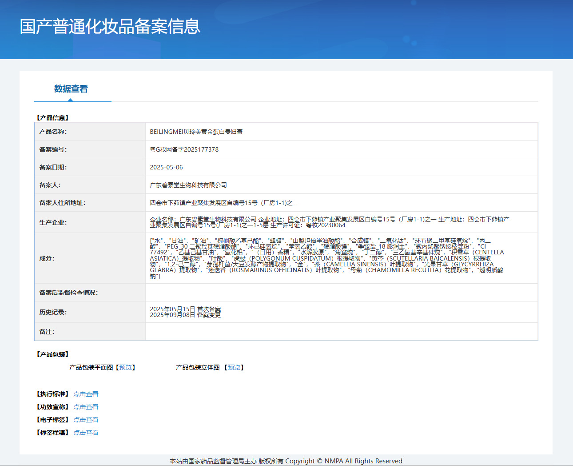
Task: Click the NMPA copyright footer text
Action: pyautogui.click(x=286, y=461)
